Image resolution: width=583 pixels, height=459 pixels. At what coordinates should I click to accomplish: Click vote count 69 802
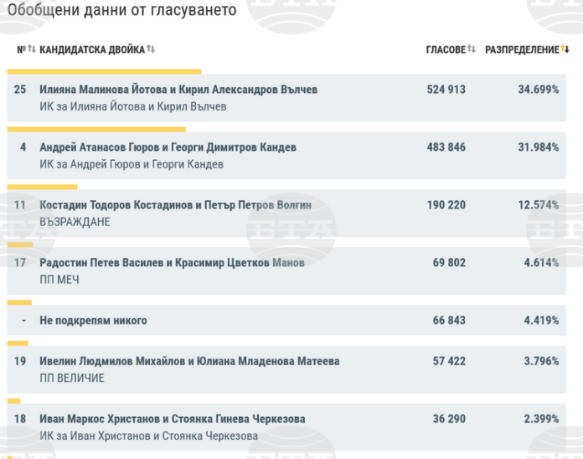pyautogui.click(x=449, y=263)
